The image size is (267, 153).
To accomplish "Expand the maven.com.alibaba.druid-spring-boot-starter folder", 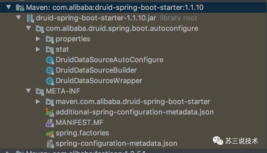I will (x=38, y=102).
